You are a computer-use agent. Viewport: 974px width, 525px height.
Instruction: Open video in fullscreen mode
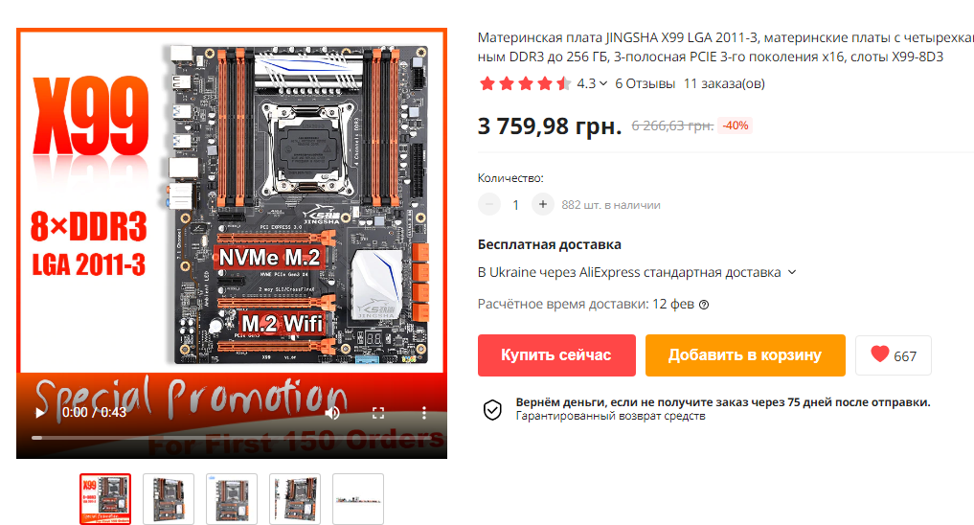click(378, 413)
